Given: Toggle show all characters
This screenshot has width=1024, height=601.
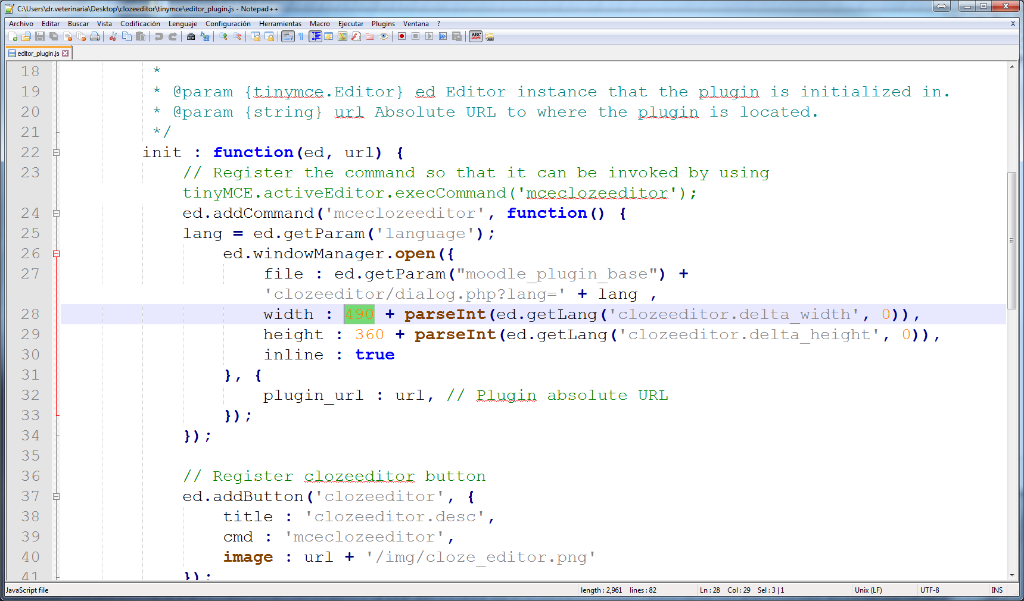Looking at the screenshot, I should 301,36.
